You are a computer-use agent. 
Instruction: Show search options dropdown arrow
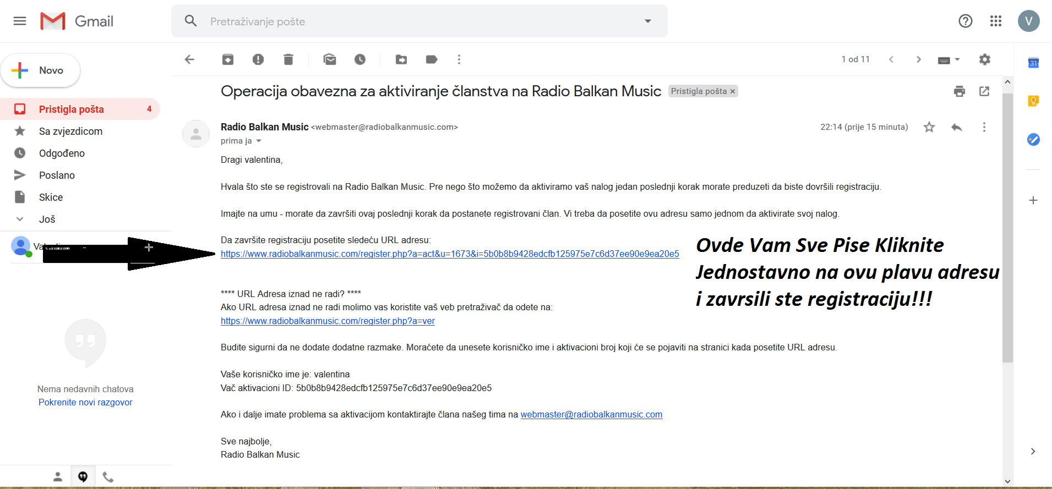click(648, 21)
